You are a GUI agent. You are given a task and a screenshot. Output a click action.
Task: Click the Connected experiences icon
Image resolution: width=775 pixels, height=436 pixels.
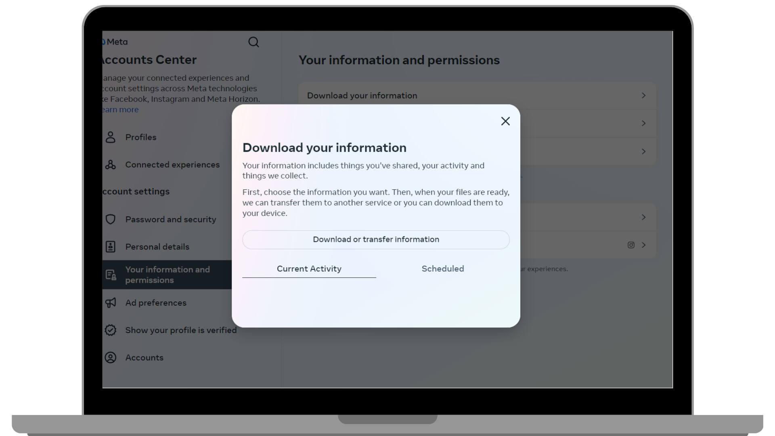tap(111, 165)
